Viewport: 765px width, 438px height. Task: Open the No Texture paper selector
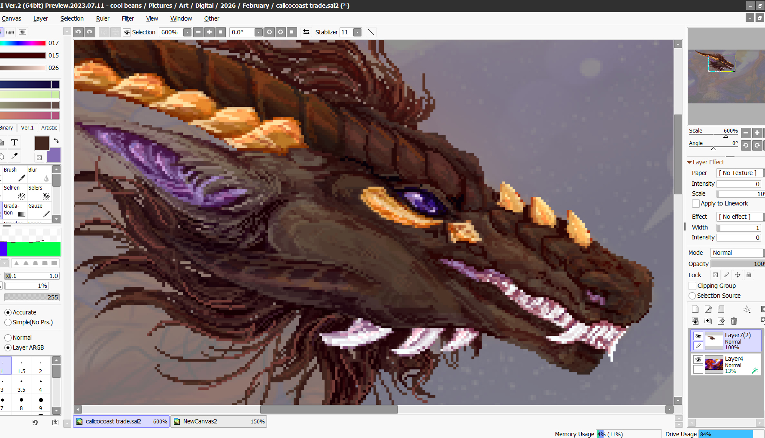[x=738, y=173]
